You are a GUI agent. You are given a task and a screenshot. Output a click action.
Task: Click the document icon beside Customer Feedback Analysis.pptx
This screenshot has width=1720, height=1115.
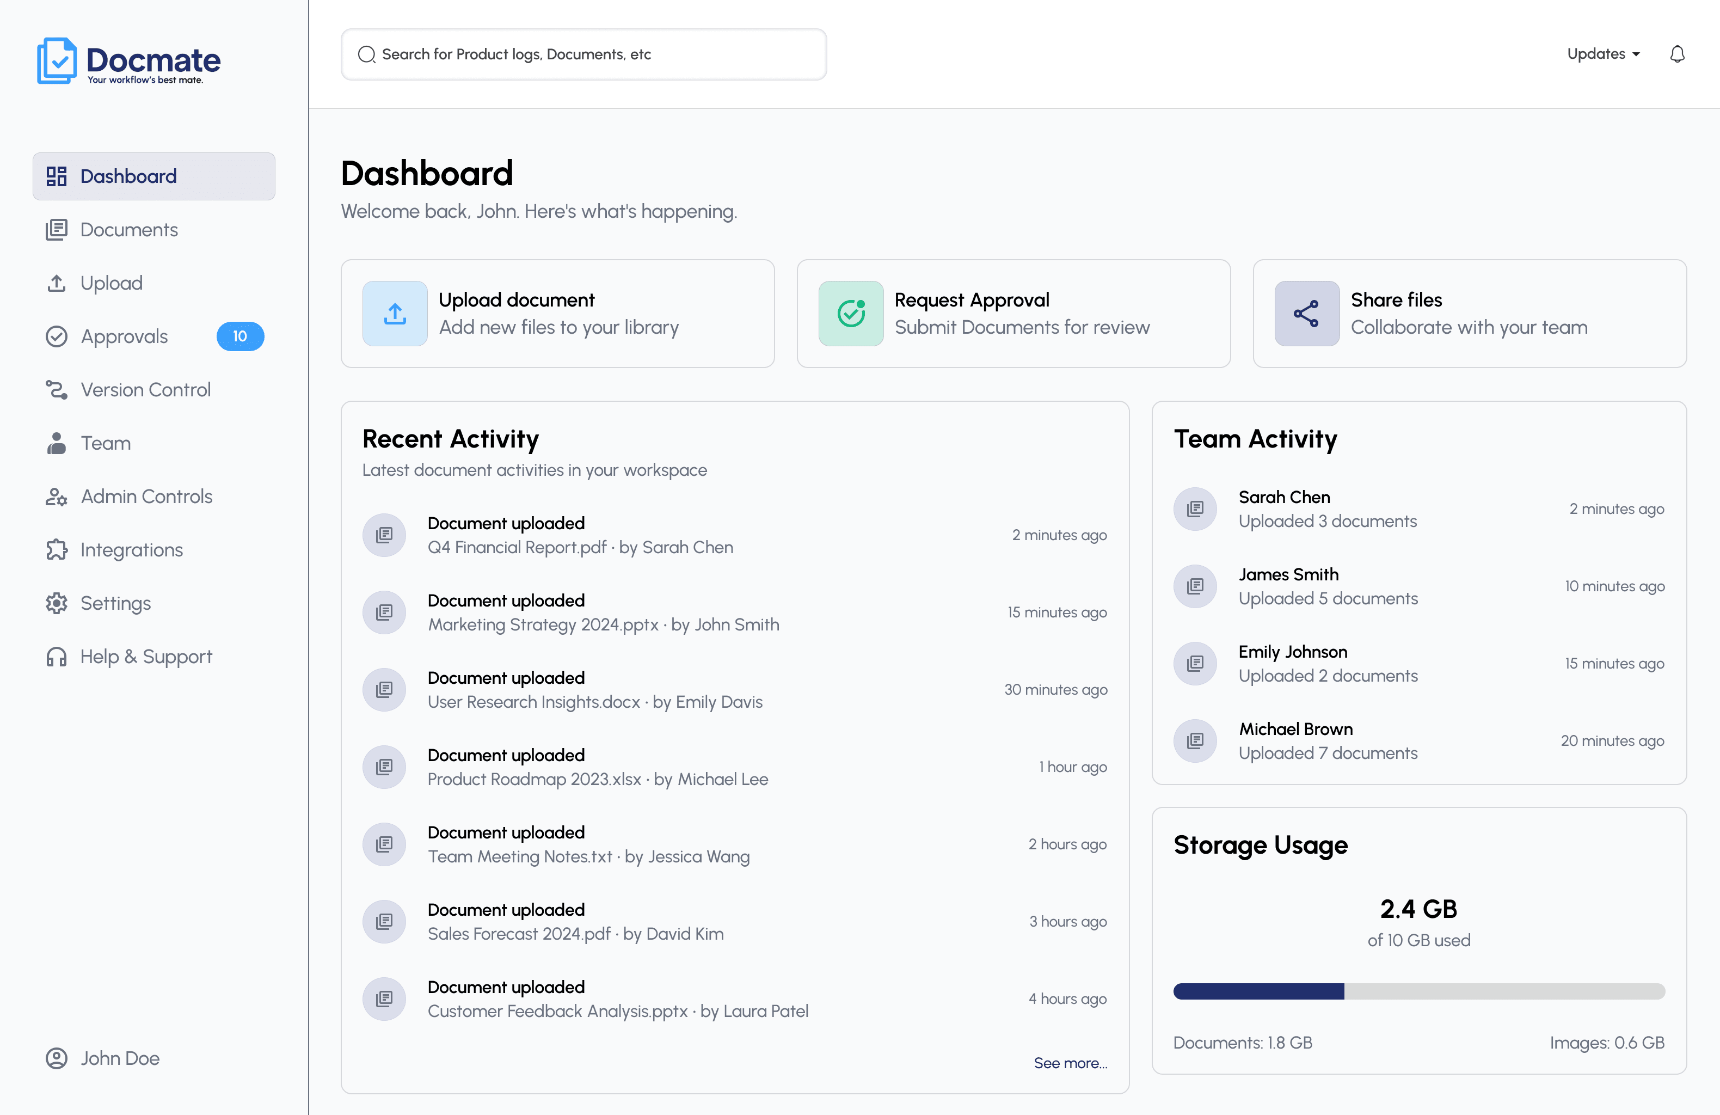(x=384, y=998)
